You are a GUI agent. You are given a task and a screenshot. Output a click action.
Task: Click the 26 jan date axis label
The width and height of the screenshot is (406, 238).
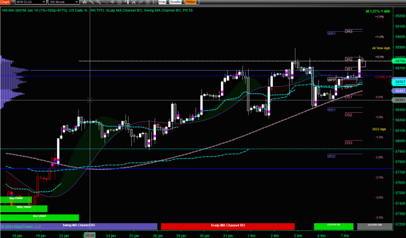pos(158,235)
